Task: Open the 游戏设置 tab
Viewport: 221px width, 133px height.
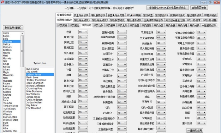Action: pos(148,15)
